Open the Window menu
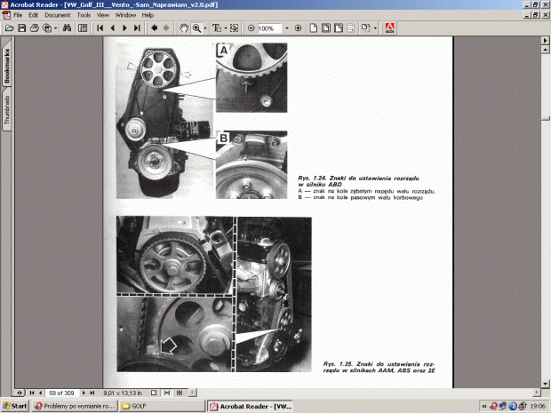Screen dimensions: 551x413 coord(125,15)
